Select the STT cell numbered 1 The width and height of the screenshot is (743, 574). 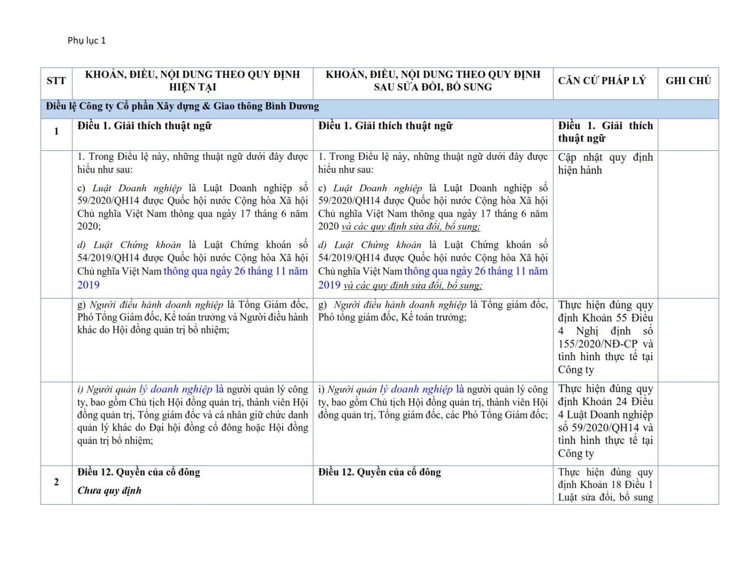point(56,132)
